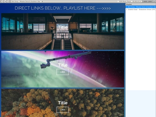
Task: Adjust the volume slider
Action: click(x=148, y=1)
